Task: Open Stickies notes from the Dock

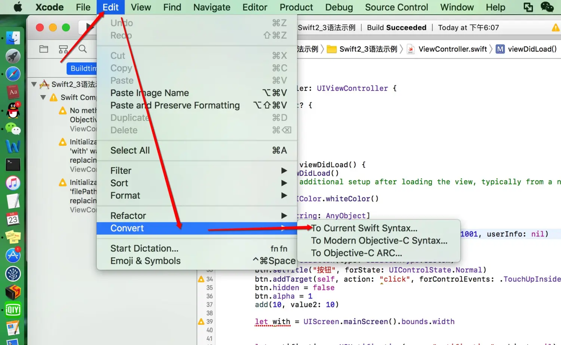Action: click(x=13, y=237)
